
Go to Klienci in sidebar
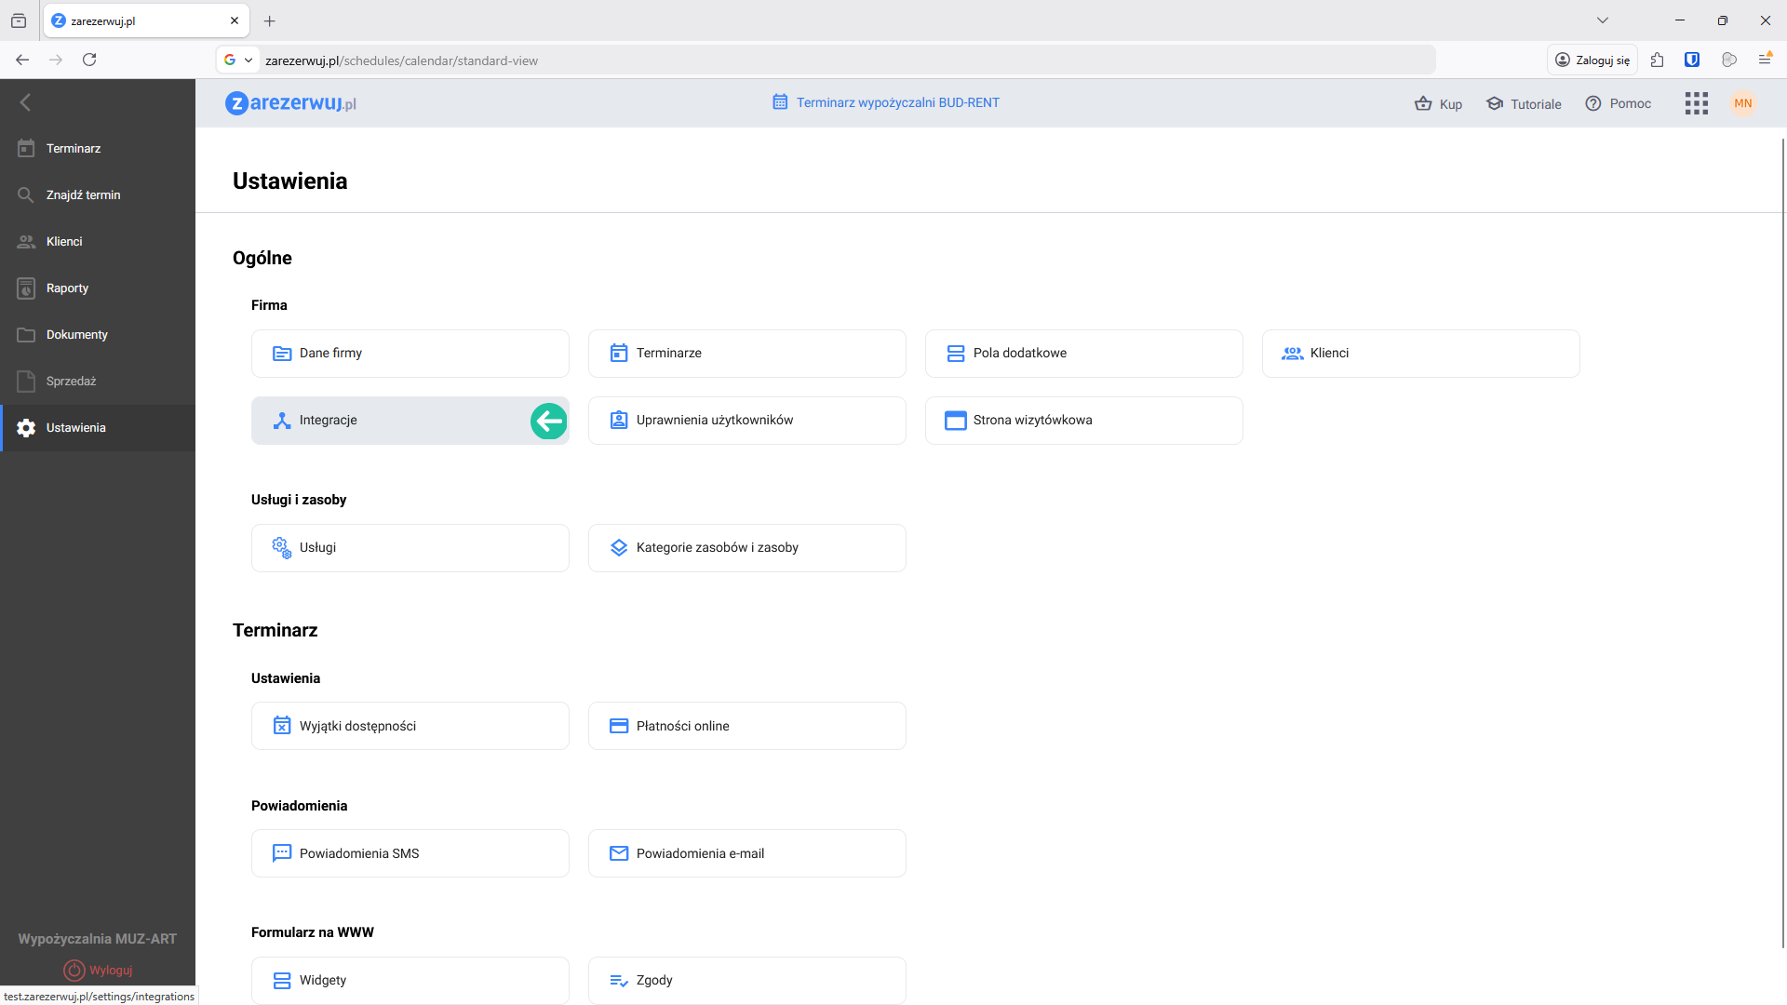pos(64,242)
